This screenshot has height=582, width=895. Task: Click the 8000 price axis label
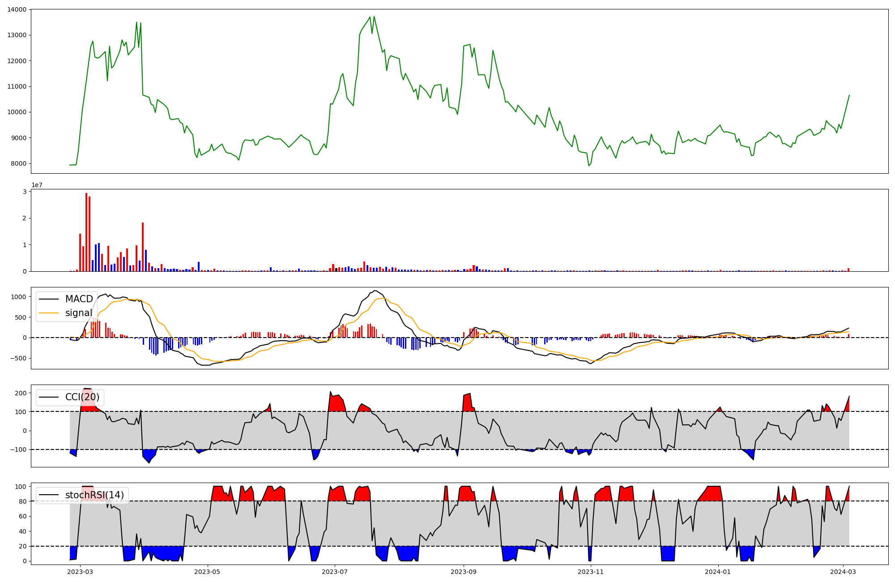coord(19,164)
